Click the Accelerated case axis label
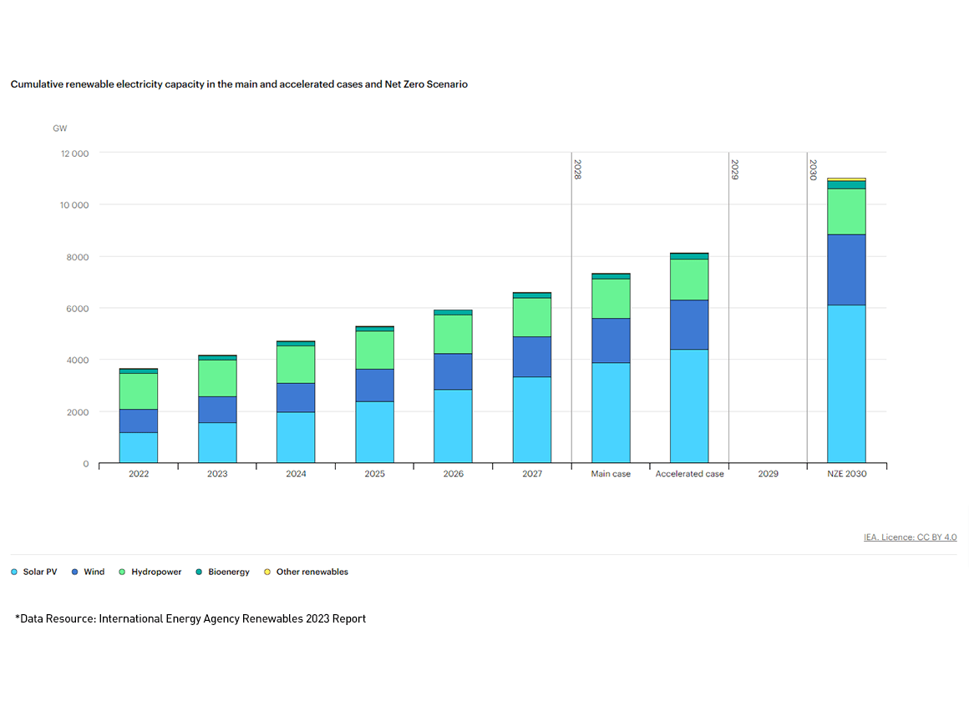Image resolution: width=969 pixels, height=726 pixels. click(x=689, y=473)
